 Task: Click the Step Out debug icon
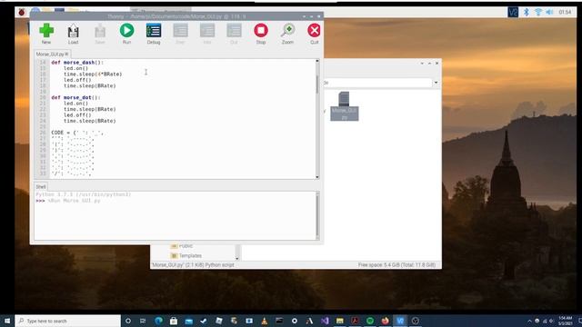pos(234,34)
